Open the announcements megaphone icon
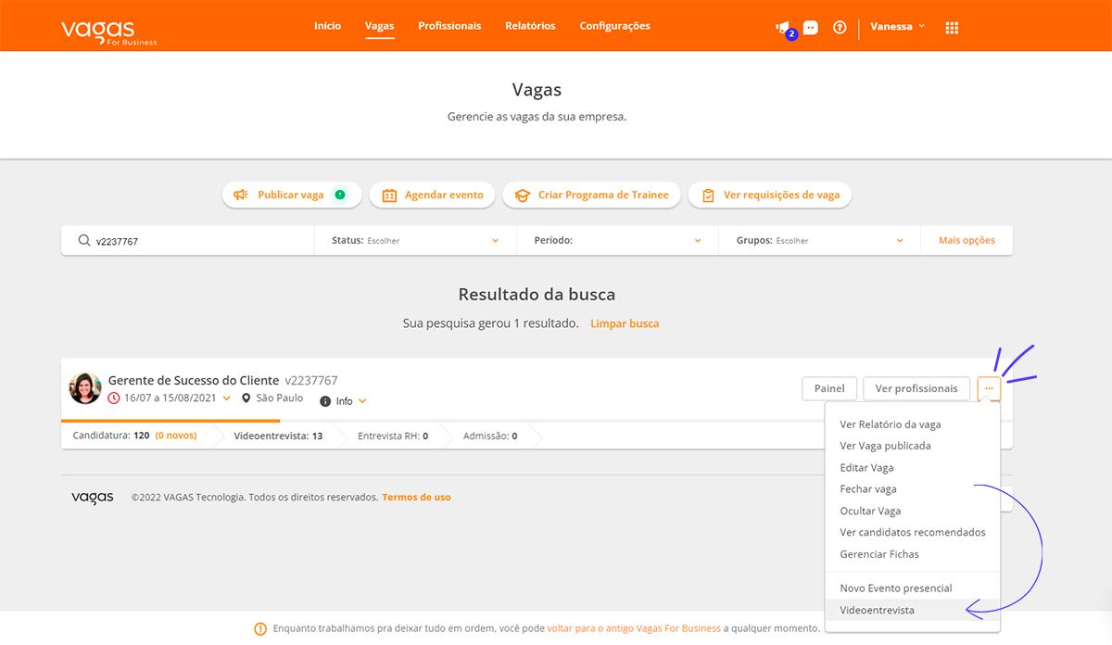Viewport: 1112px width, 645px height. pyautogui.click(x=782, y=27)
